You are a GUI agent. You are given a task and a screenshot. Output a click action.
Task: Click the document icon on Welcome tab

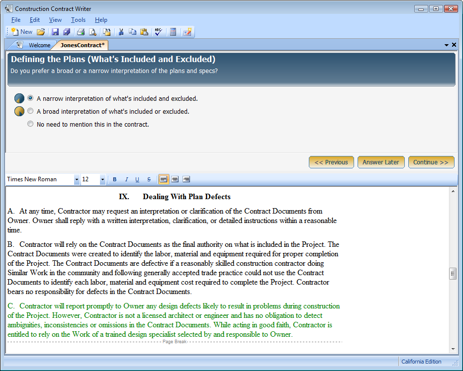click(x=20, y=45)
